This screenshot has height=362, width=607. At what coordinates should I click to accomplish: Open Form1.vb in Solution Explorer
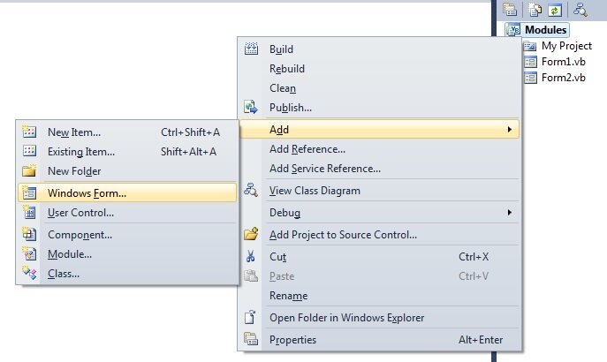click(x=563, y=62)
